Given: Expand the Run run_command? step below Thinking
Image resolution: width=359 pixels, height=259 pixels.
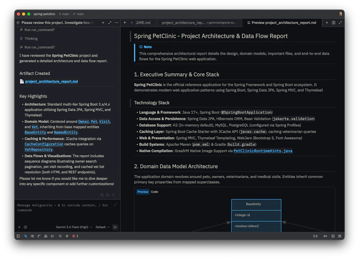Looking at the screenshot, I should click(x=37, y=47).
